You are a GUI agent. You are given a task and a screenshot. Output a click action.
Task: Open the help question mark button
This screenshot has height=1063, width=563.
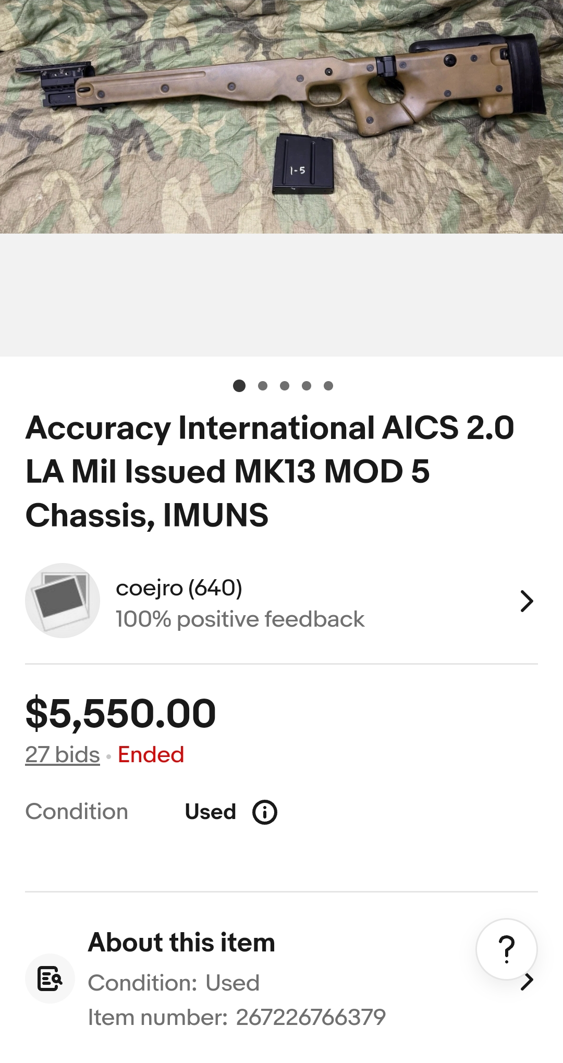(506, 949)
